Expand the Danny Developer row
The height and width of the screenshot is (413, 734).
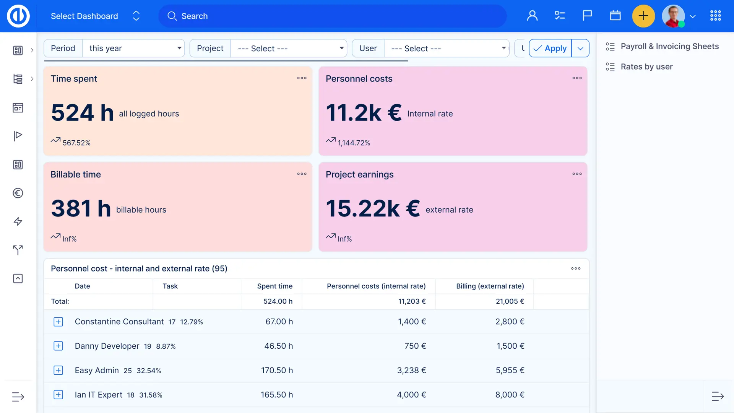[x=58, y=346]
